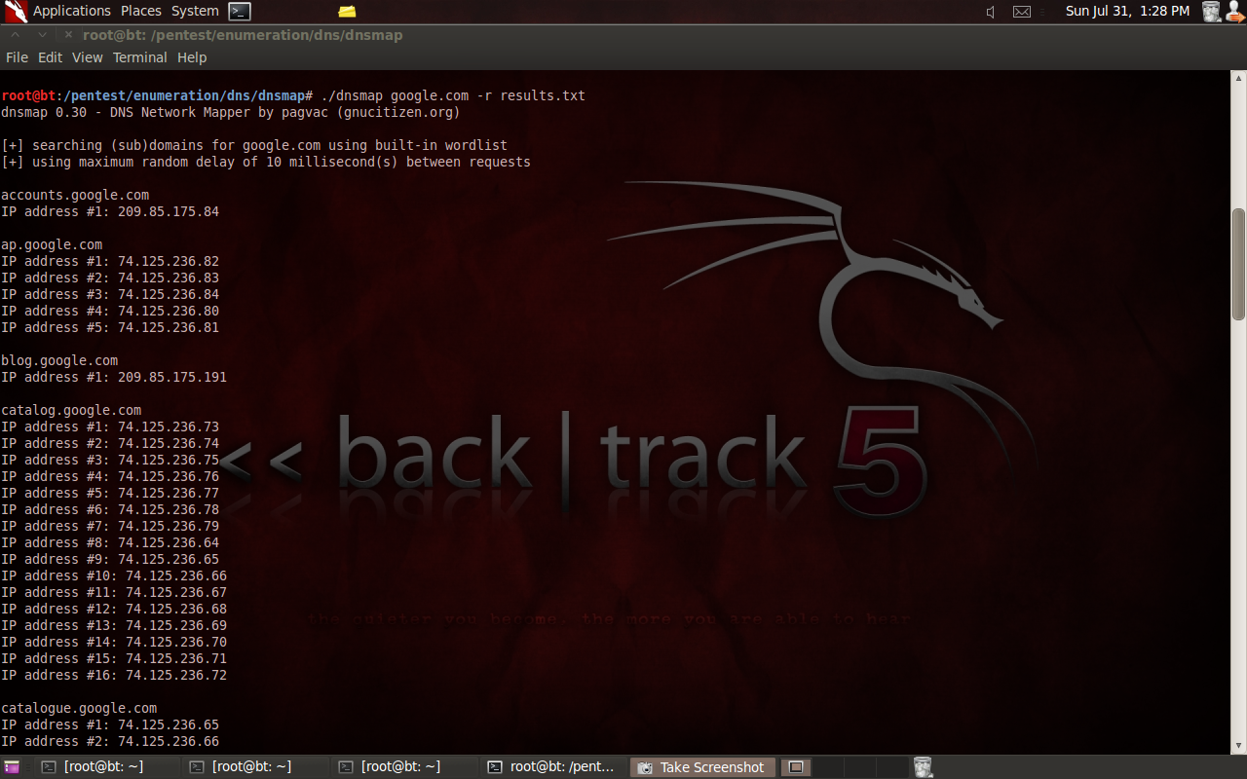Click the maximum random delay line
The height and width of the screenshot is (779, 1247).
(266, 162)
